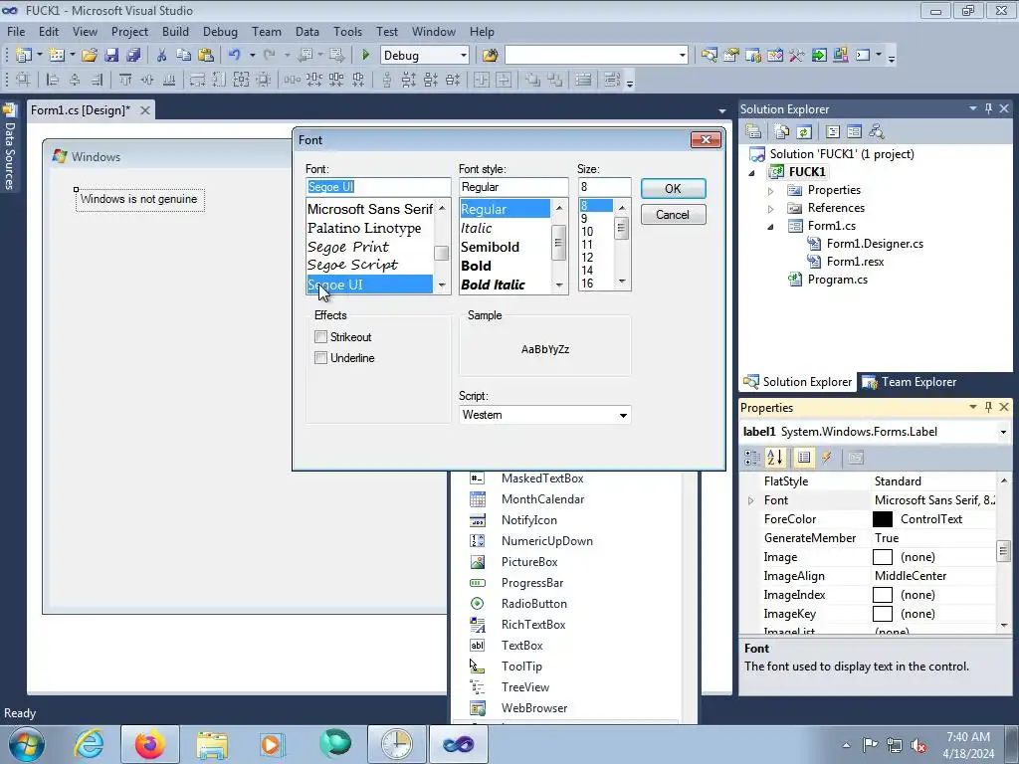Open the New Project button dropdown arrow
The height and width of the screenshot is (764, 1019).
39,56
